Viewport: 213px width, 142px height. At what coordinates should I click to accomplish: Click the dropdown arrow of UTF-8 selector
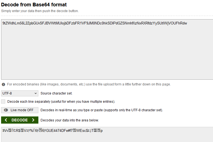(36, 93)
